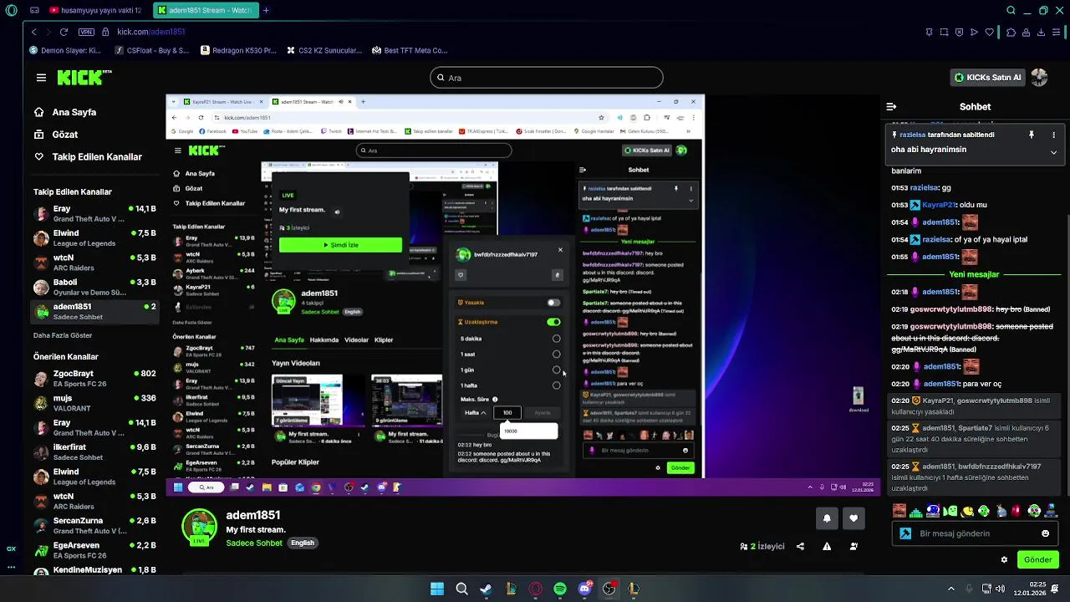The height and width of the screenshot is (602, 1070).
Task: Click the download icon in browser toolbar
Action: [x=1042, y=32]
